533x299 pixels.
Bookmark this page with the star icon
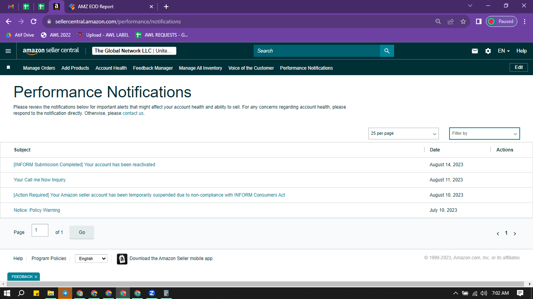(x=463, y=21)
